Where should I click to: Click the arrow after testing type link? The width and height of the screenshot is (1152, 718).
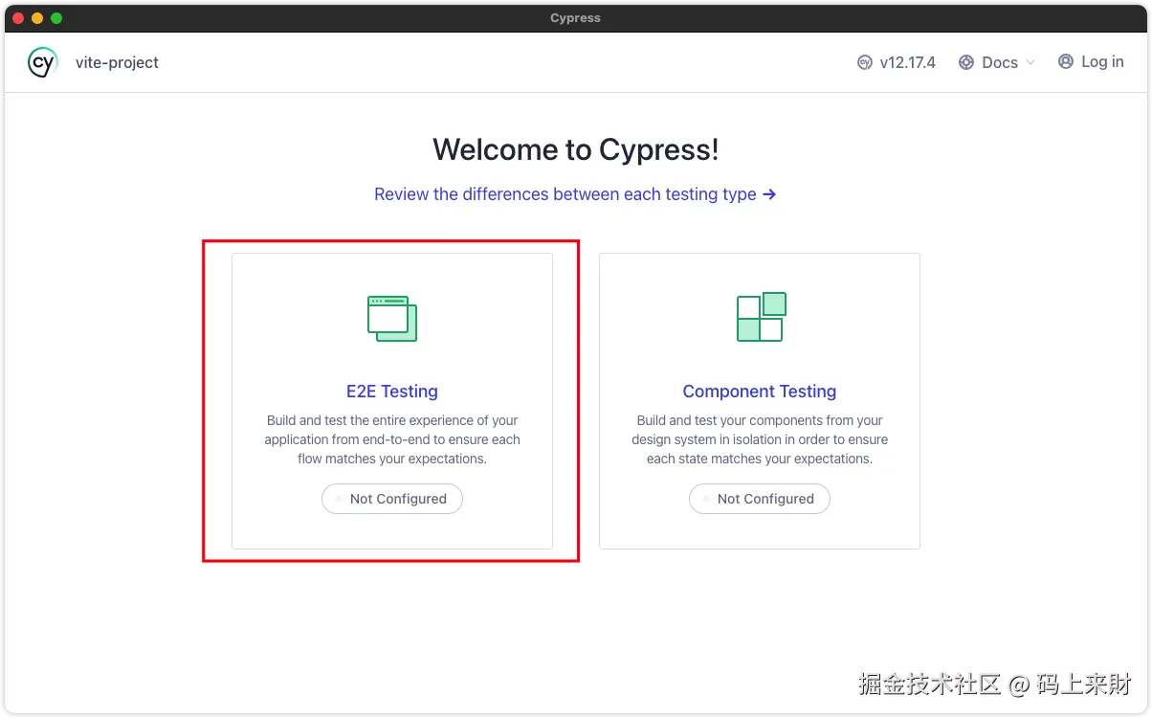(x=769, y=194)
